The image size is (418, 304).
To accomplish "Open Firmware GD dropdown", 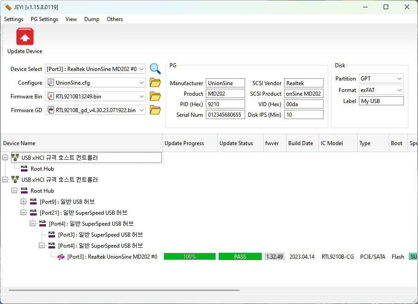I will pyautogui.click(x=95, y=110).
